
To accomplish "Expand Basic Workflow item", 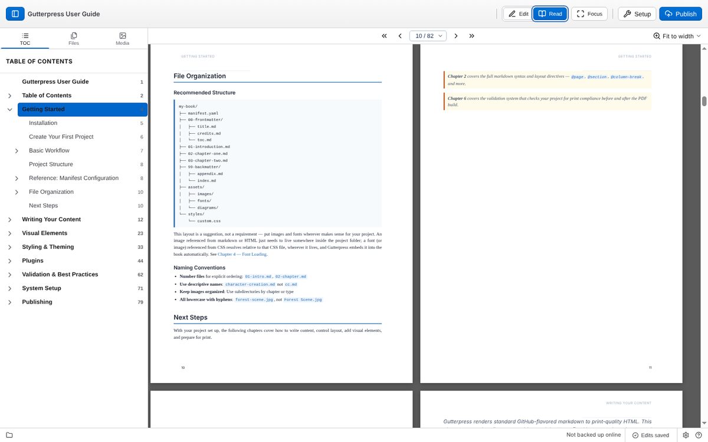I will point(17,150).
